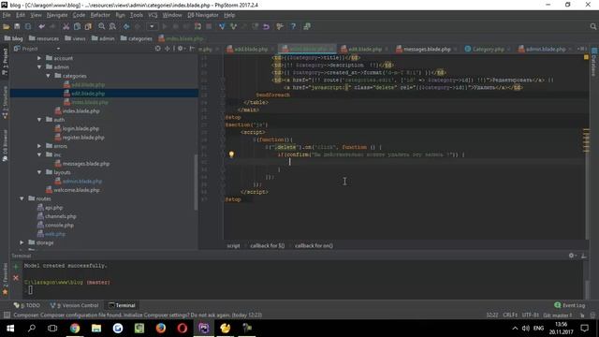Toggle the read-only lock icon in the status bar
599x337 pixels.
pos(582,315)
